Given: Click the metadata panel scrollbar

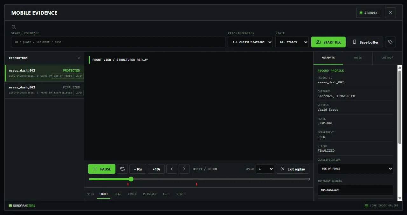Looking at the screenshot, I should pos(400,107).
